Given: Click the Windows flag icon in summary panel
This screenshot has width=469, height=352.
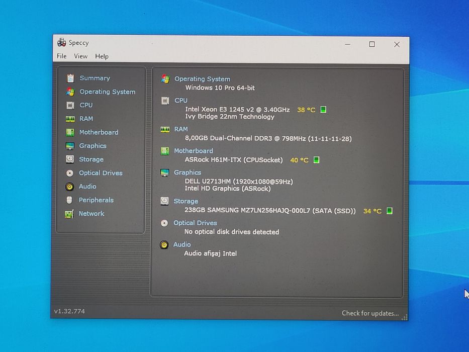Looking at the screenshot, I should pyautogui.click(x=165, y=79).
